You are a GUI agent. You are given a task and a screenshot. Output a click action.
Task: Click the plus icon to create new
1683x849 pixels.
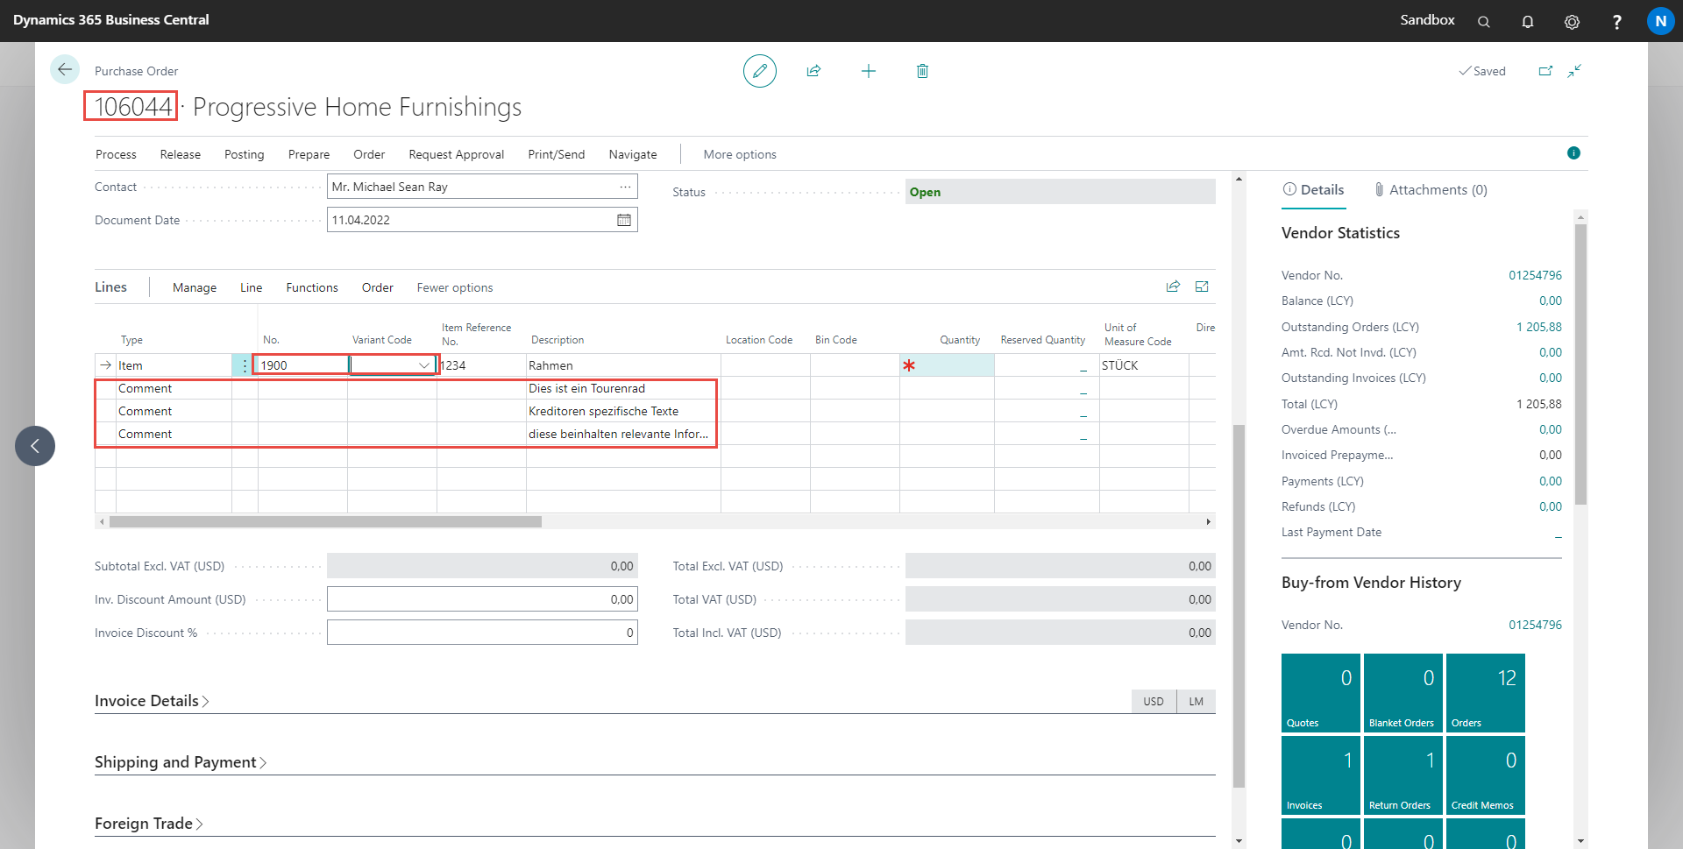(868, 71)
